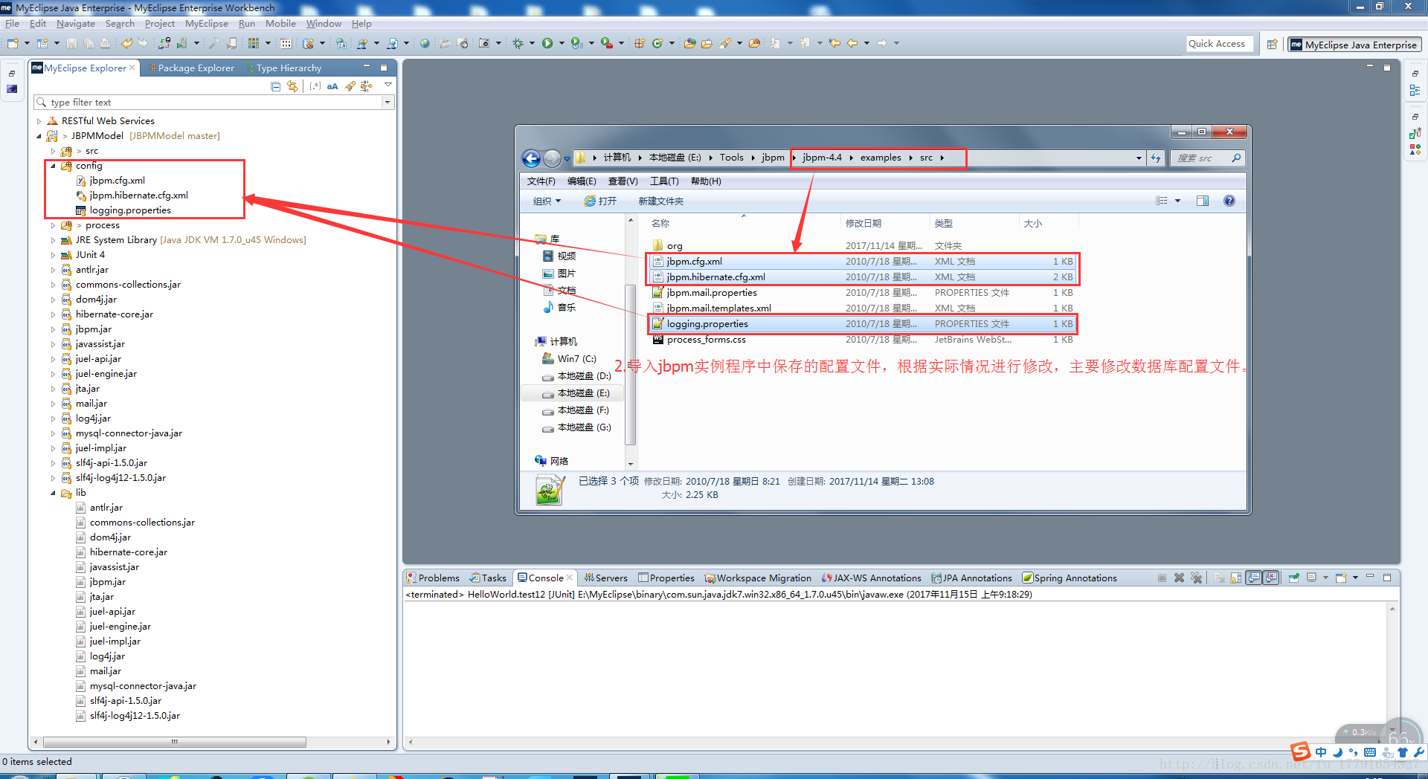Open the Run button dropdown arrow
The height and width of the screenshot is (779, 1428).
(562, 44)
